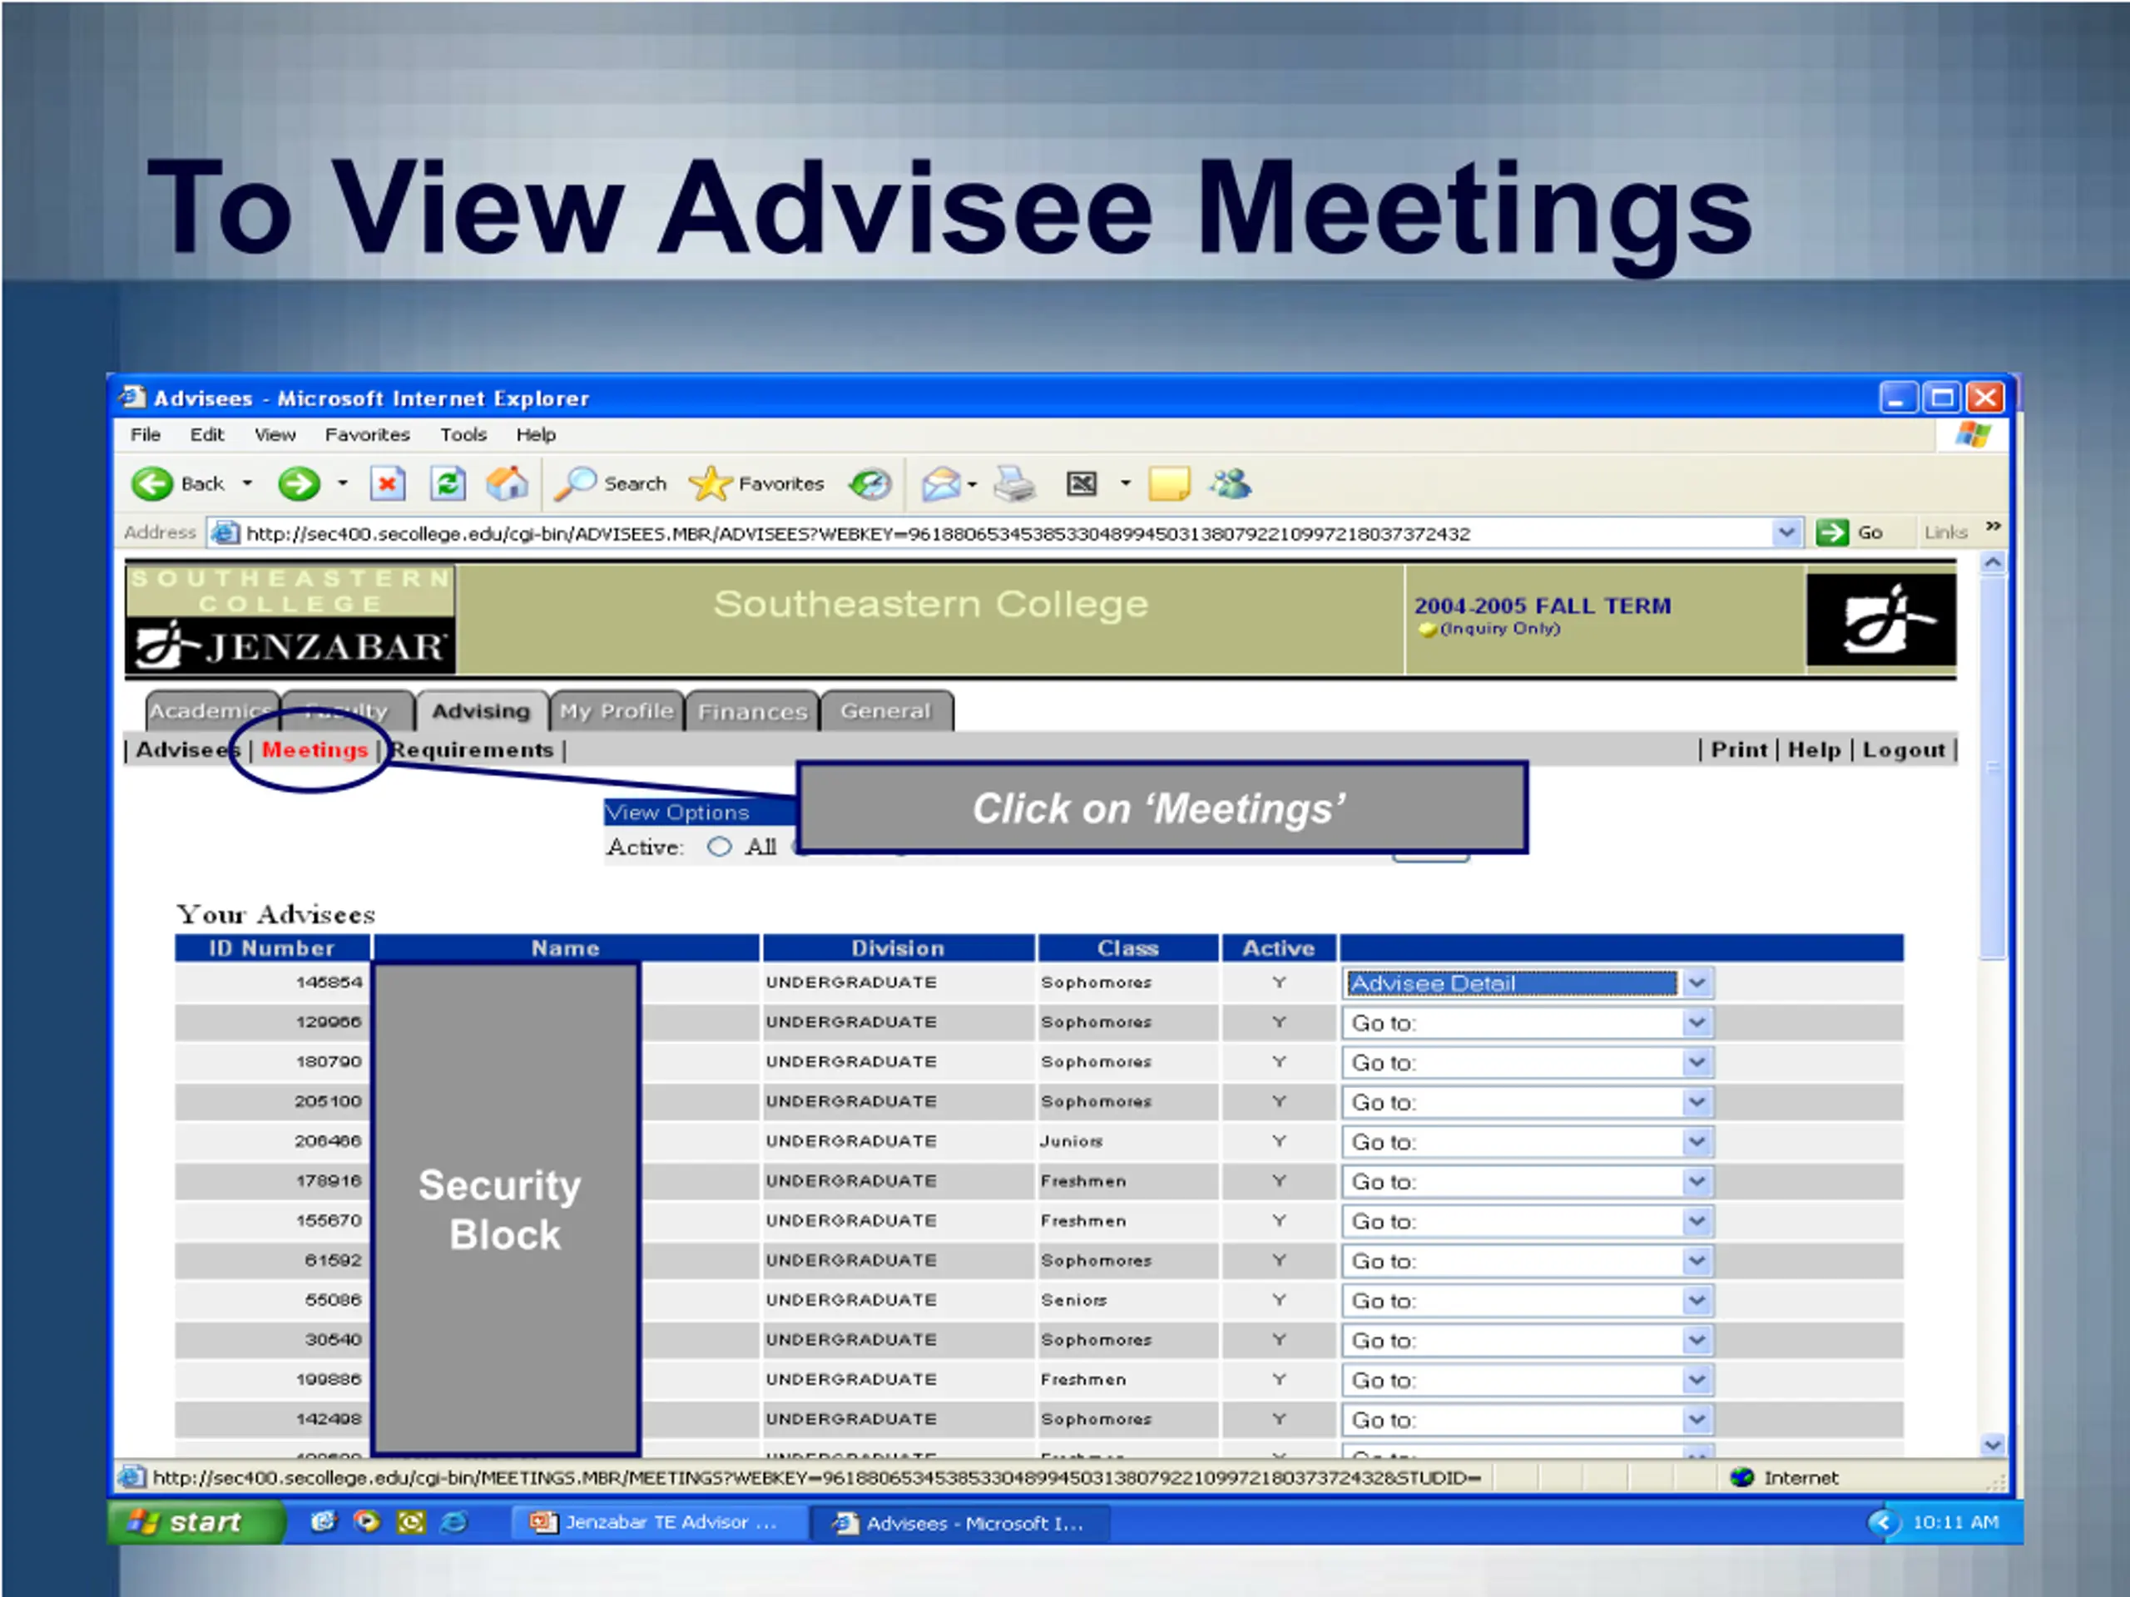Switch to the My Profile tab
Viewport: 2130px width, 1597px height.
pos(617,711)
